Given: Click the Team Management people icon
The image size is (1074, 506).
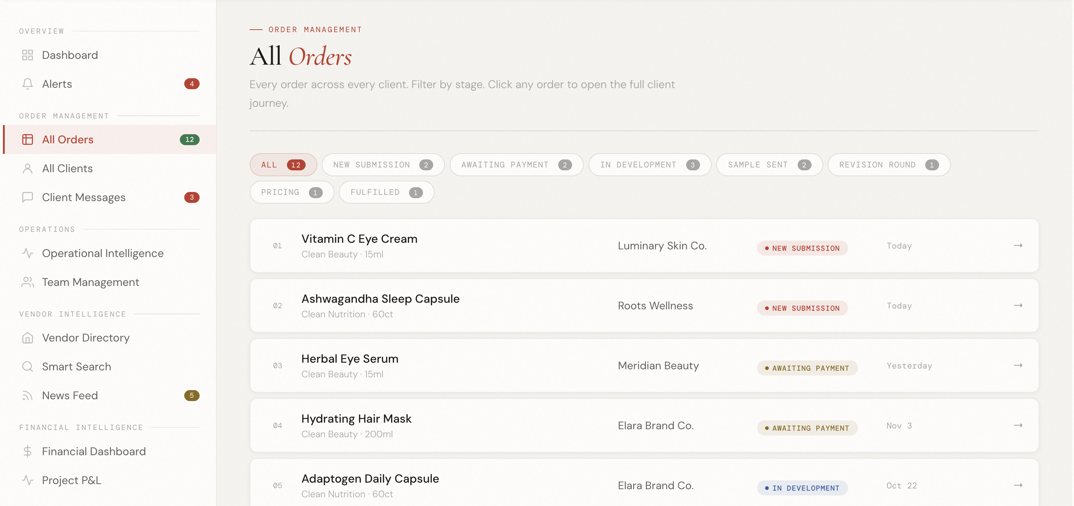Looking at the screenshot, I should point(27,282).
